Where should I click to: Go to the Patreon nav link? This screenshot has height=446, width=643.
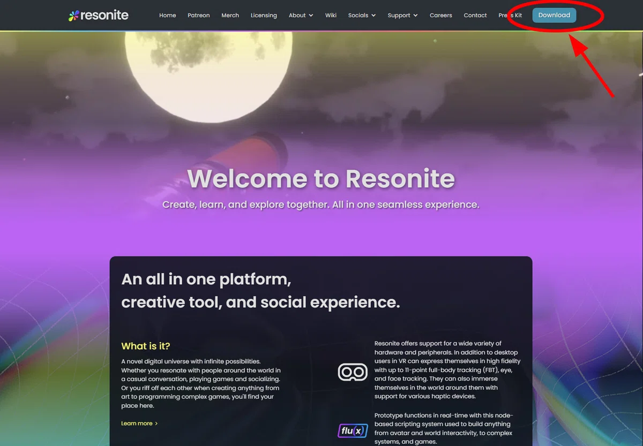[x=199, y=16]
